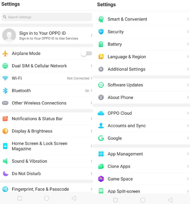
Task: Open Security via the shield icon
Action: (x=101, y=32)
